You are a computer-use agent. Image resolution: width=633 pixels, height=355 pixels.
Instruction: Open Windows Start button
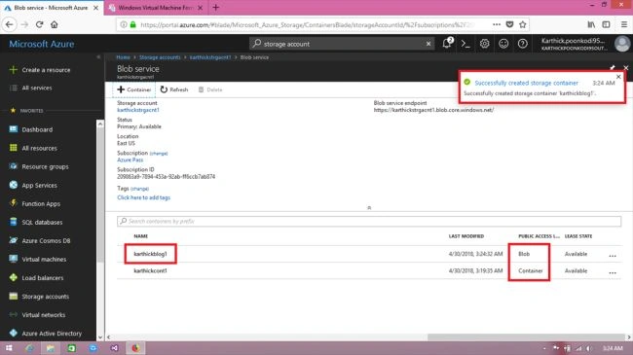[x=9, y=348]
